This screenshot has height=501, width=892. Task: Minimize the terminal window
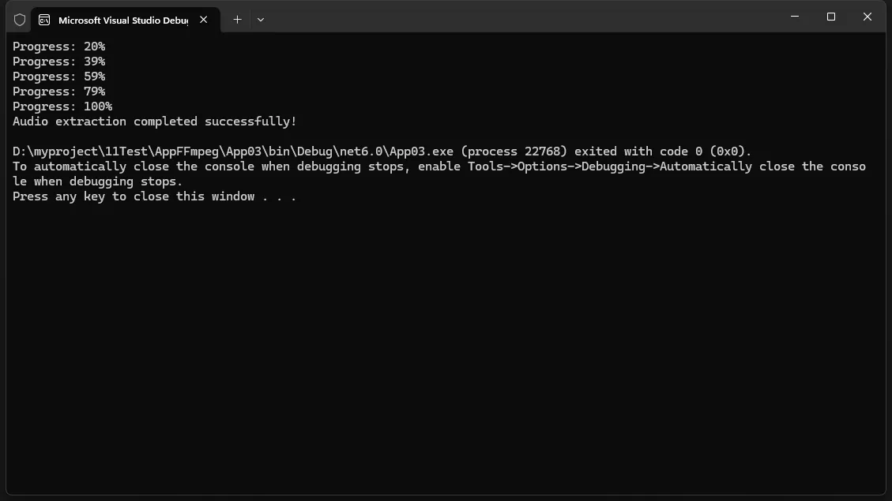(795, 17)
